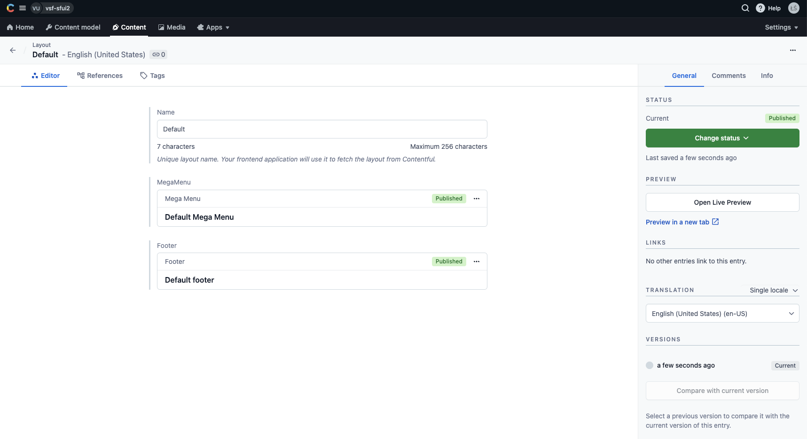This screenshot has width=807, height=439.
Task: Go back using the left arrow
Action: pyautogui.click(x=13, y=50)
